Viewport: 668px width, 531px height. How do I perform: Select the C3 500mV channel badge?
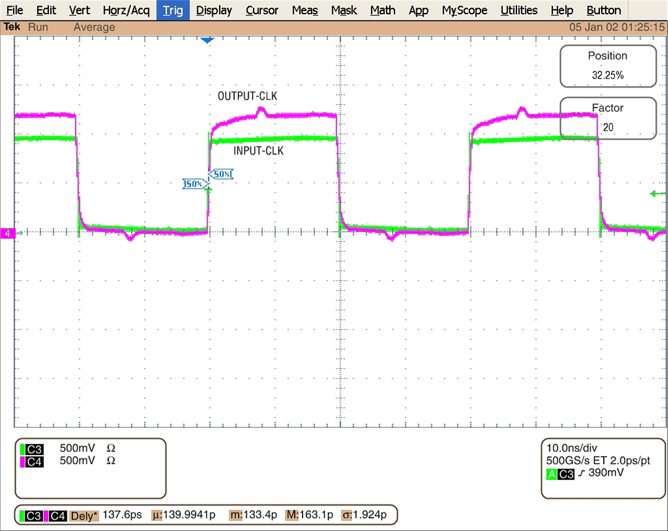pos(32,448)
